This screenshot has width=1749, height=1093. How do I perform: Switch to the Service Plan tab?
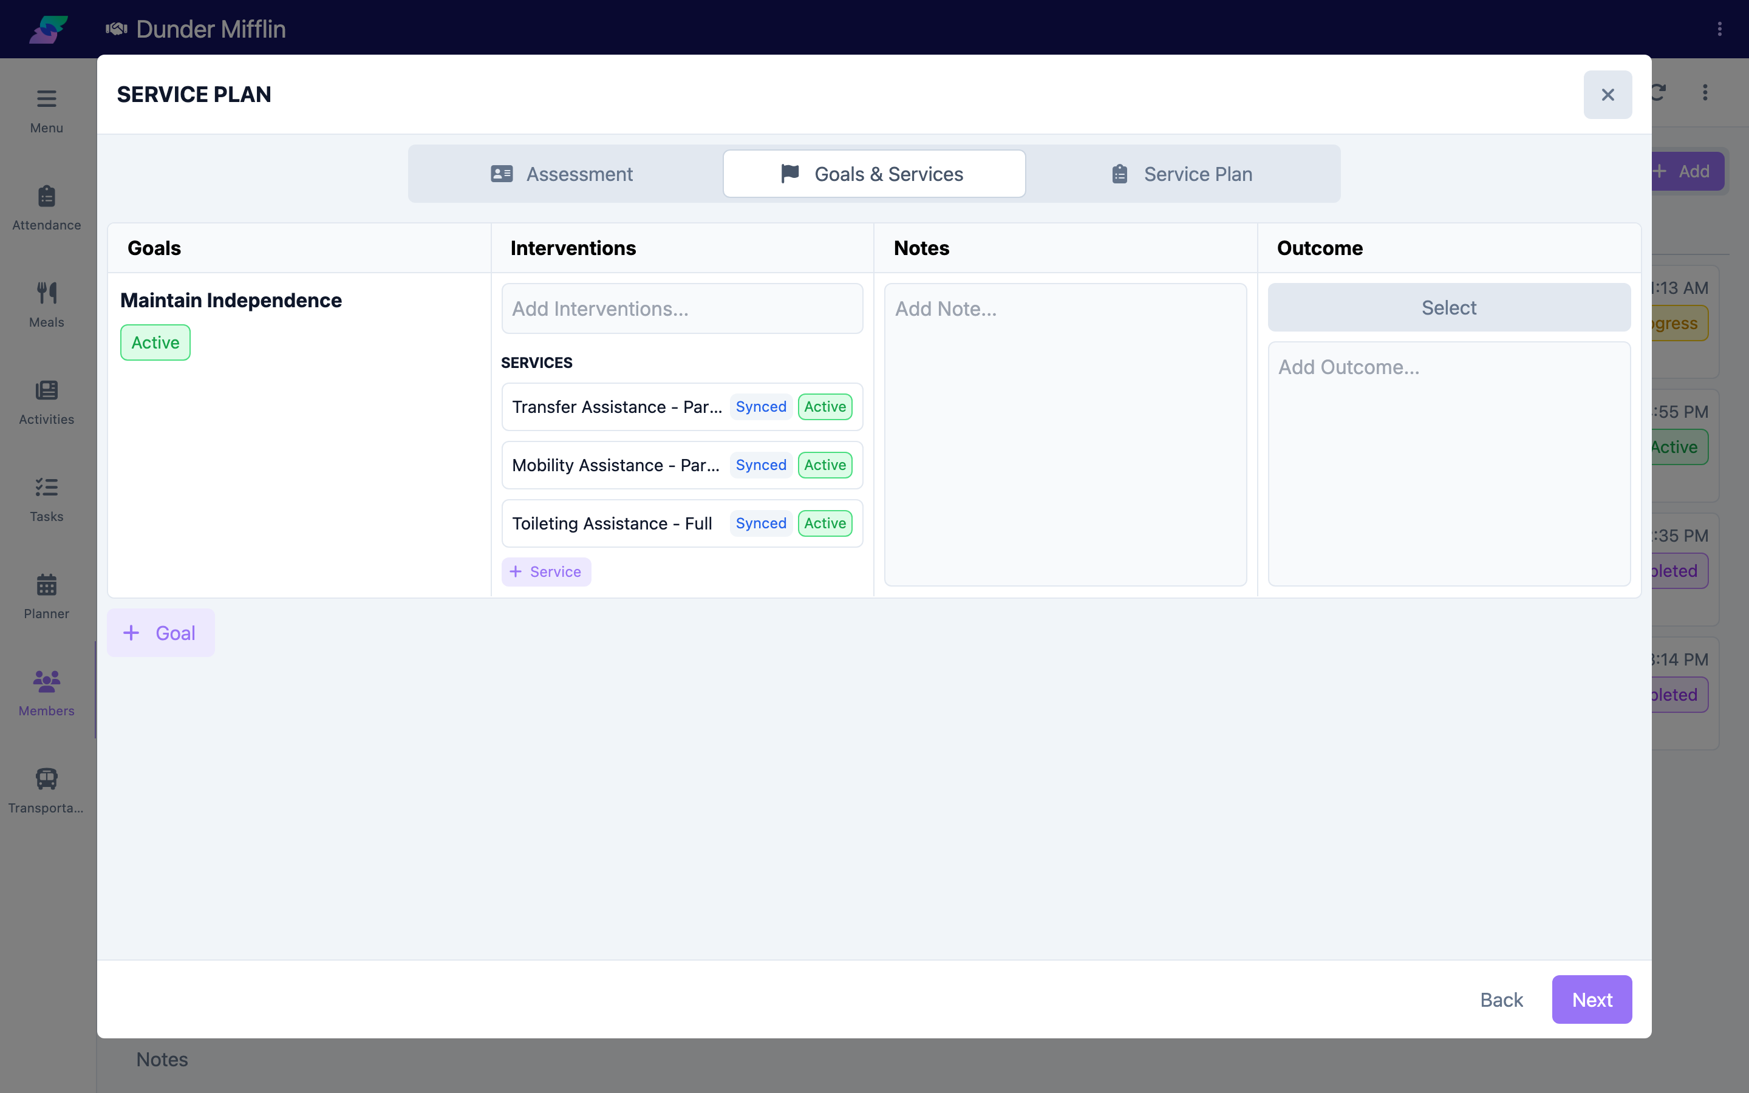(x=1182, y=174)
